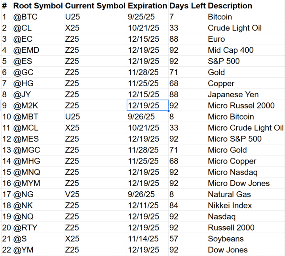Click the selected 12/19/25 cell for @M2K

point(147,106)
